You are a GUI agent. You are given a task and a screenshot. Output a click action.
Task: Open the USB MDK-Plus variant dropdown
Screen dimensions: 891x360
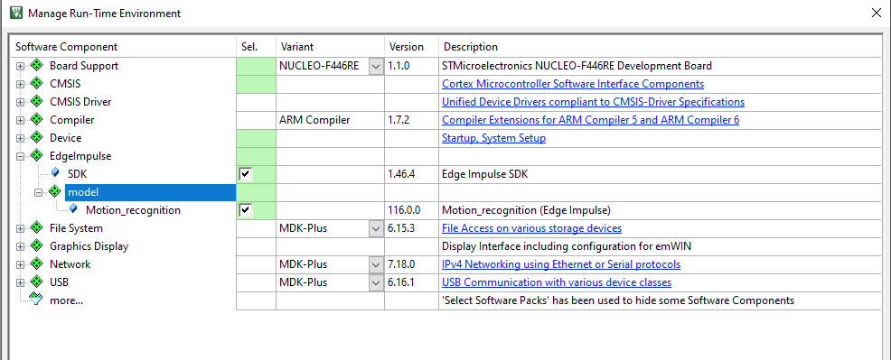[x=376, y=282]
